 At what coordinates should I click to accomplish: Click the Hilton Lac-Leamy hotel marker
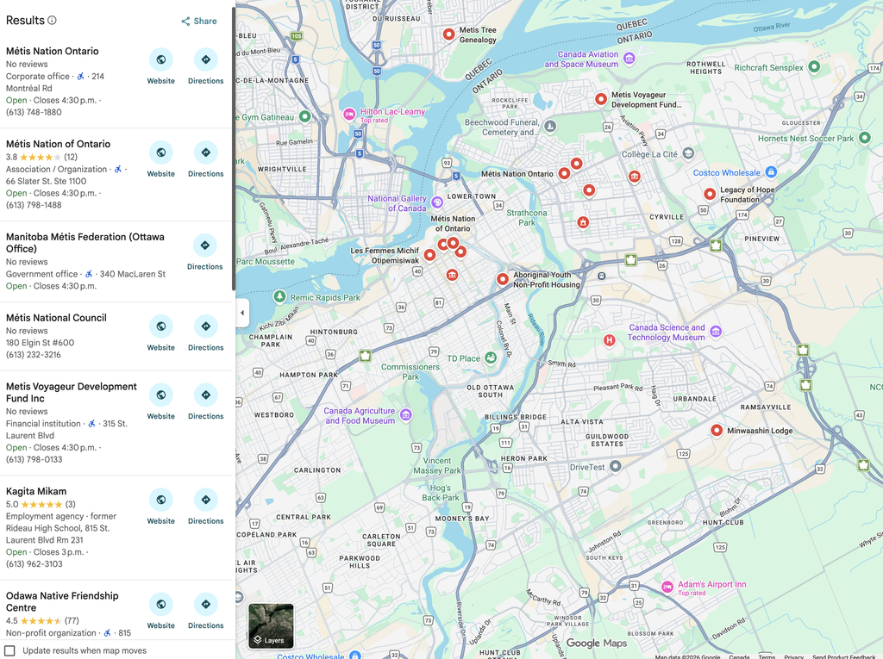pos(349,115)
